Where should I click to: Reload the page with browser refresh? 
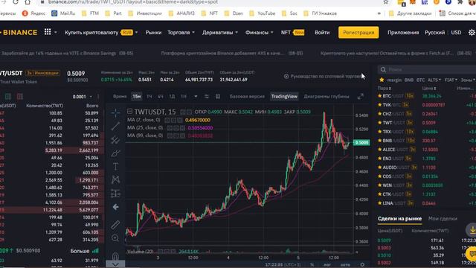[15, 2]
